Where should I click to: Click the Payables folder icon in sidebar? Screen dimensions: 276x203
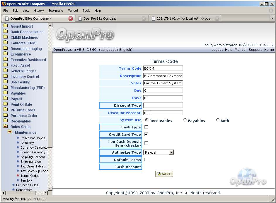click(5, 93)
